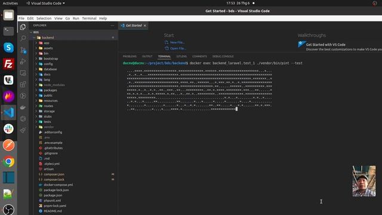This screenshot has height=215, width=382.
Task: Click the webcam overlay thumbnail
Action: tap(363, 181)
